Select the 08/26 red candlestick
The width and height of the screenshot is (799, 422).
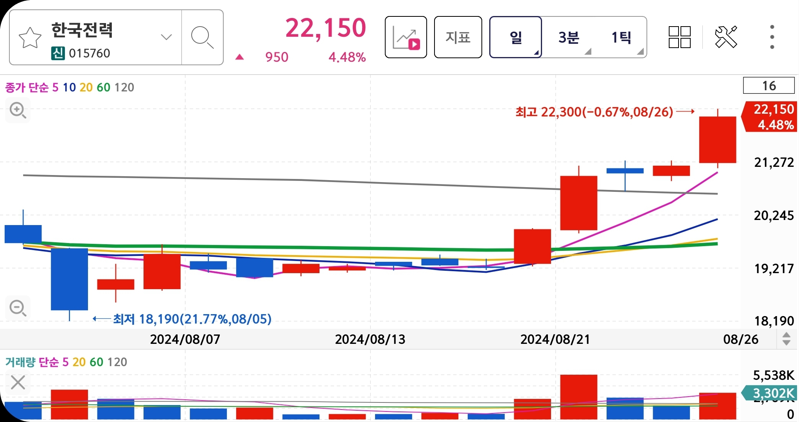tap(717, 139)
